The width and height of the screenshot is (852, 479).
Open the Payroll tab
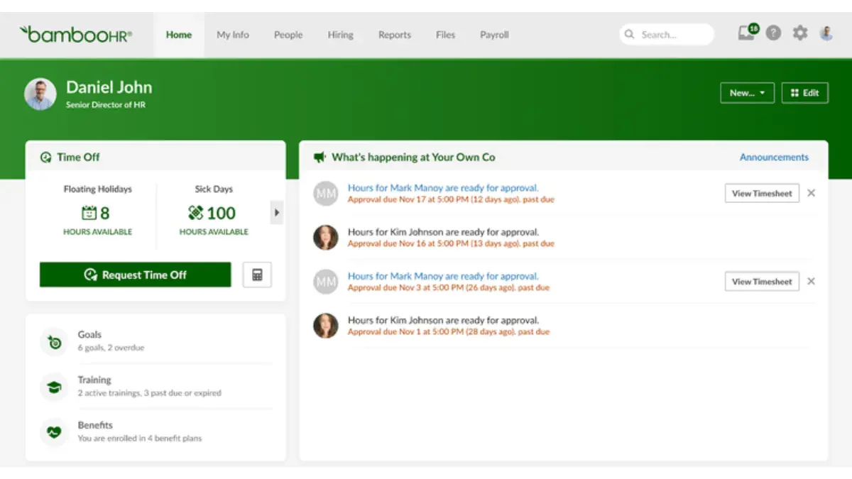click(x=494, y=34)
